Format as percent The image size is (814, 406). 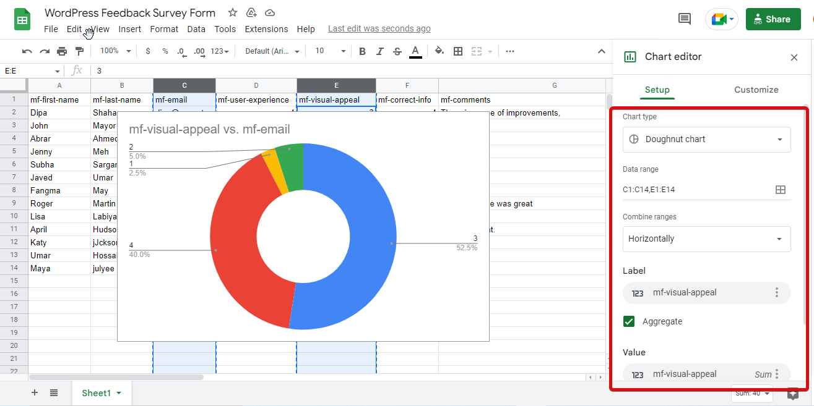165,51
